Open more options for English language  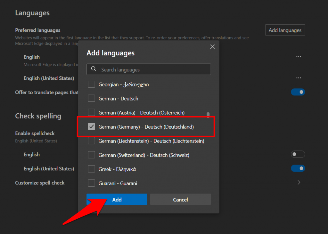click(299, 56)
